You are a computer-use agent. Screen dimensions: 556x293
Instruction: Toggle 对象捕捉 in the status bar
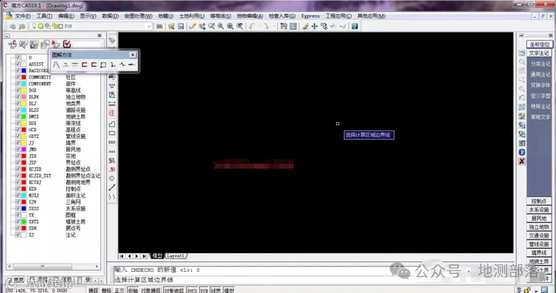click(x=151, y=290)
